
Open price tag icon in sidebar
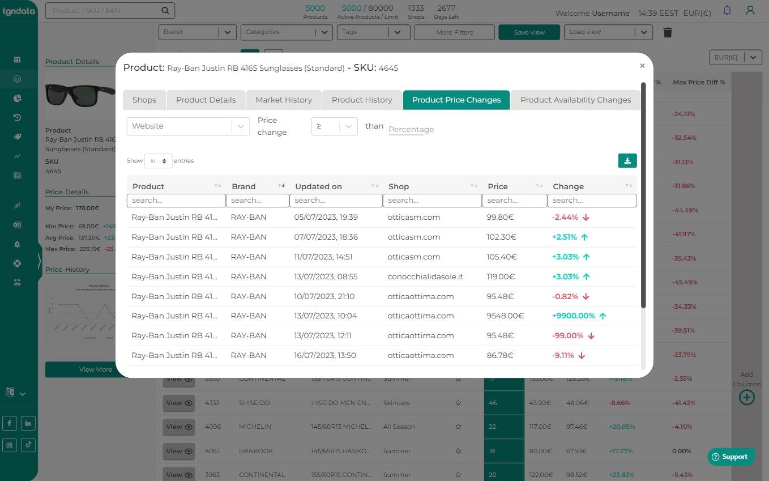pyautogui.click(x=17, y=137)
